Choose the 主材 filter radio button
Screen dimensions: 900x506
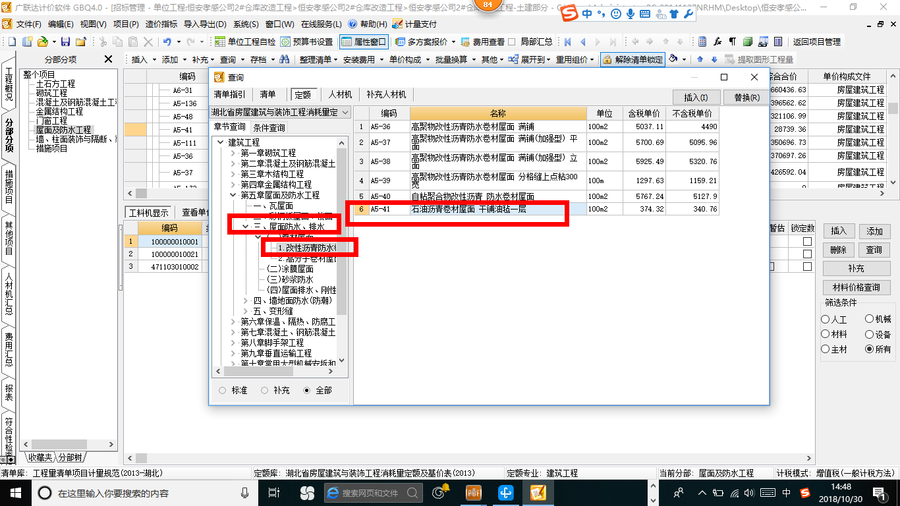pyautogui.click(x=826, y=349)
